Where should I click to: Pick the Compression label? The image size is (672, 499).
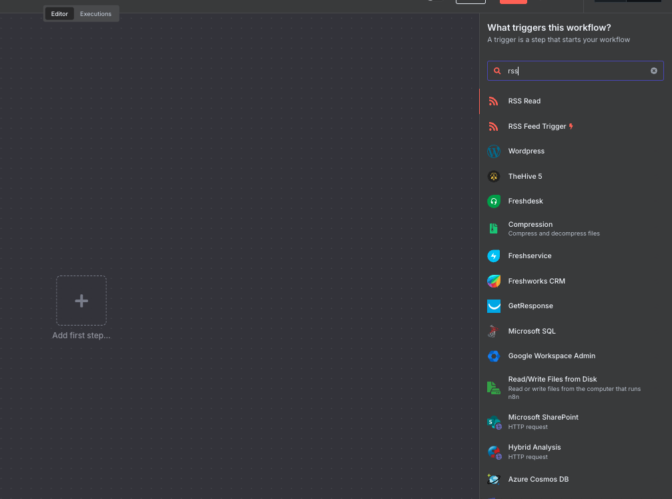530,224
